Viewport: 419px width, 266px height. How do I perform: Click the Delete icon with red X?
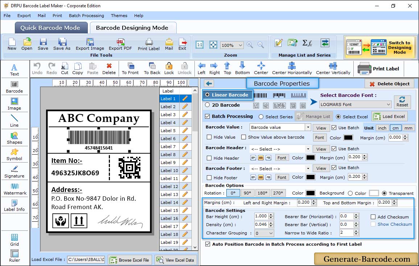[x=109, y=69]
